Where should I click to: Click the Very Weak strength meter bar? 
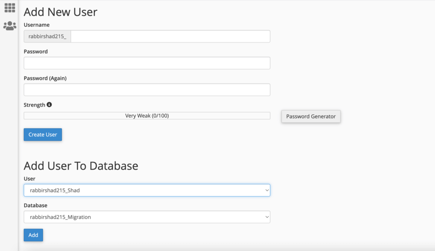[147, 116]
